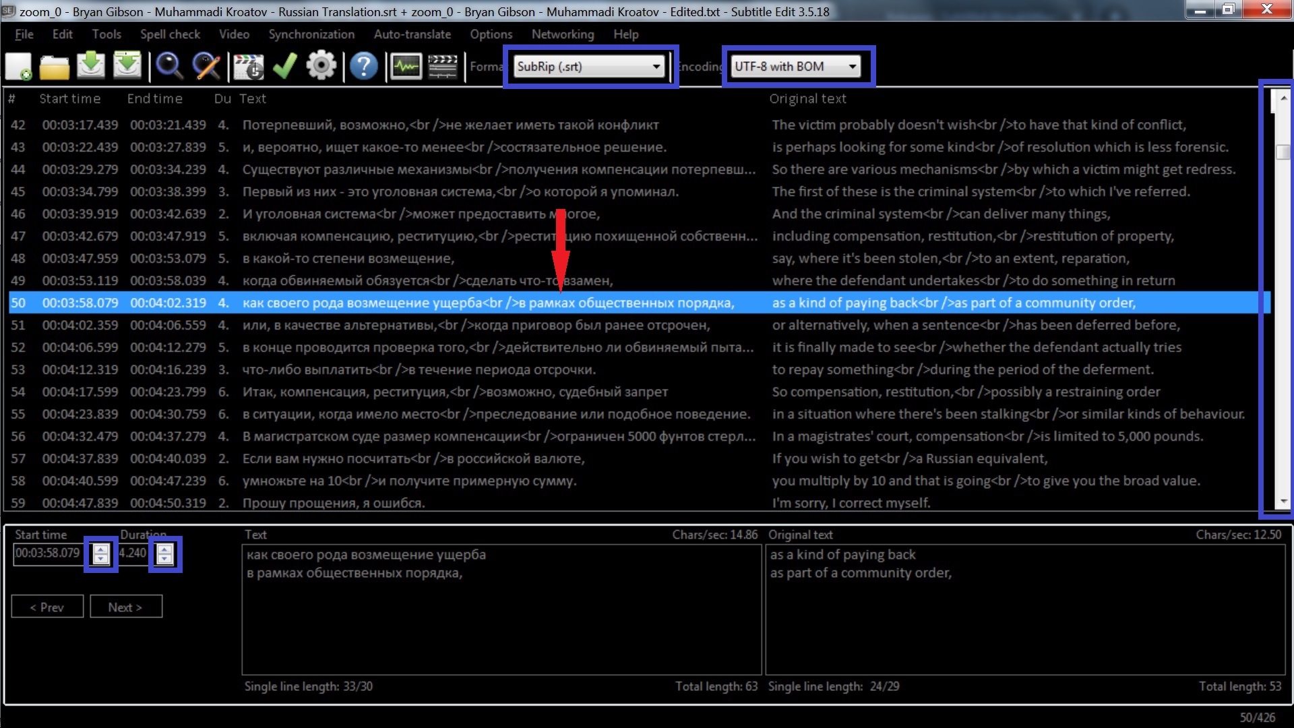This screenshot has height=728, width=1294.
Task: Open the Video menu
Action: (x=234, y=34)
